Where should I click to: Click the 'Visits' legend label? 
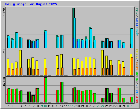(x=137, y=54)
